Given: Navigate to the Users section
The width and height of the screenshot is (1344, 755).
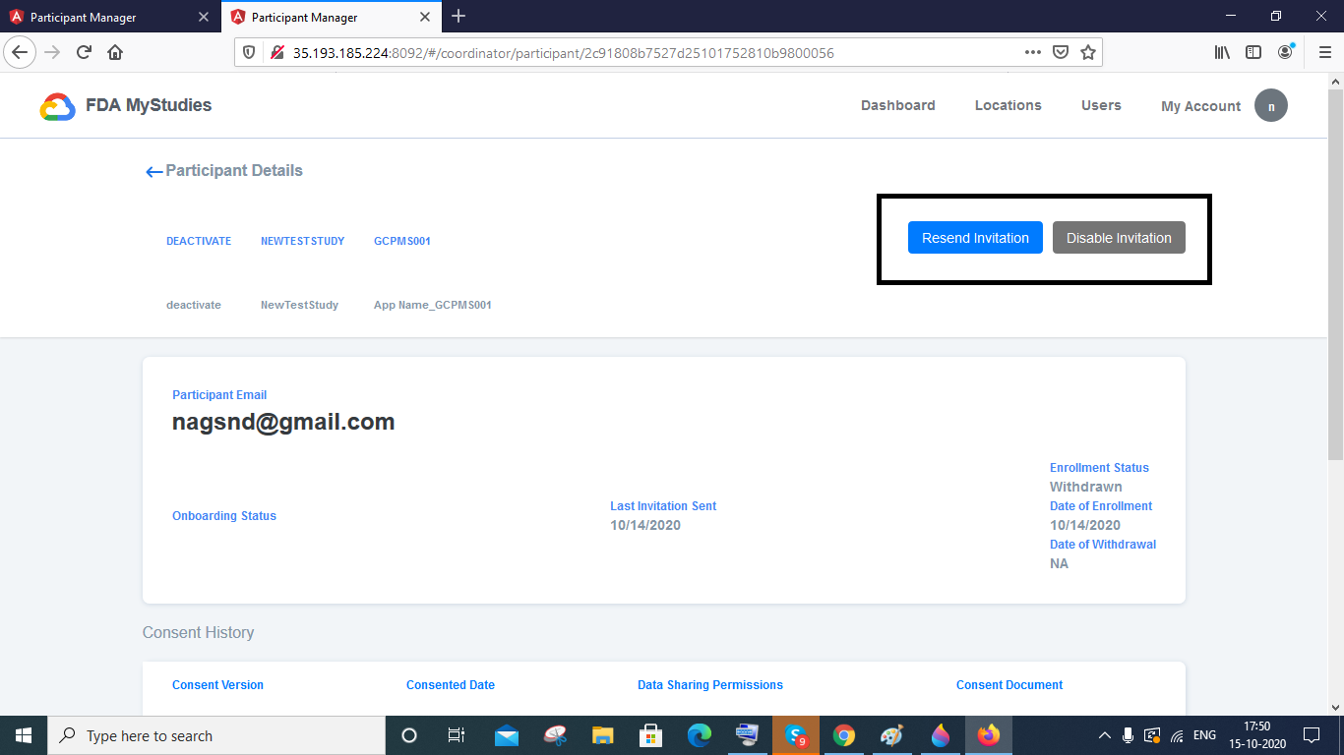Looking at the screenshot, I should point(1101,105).
